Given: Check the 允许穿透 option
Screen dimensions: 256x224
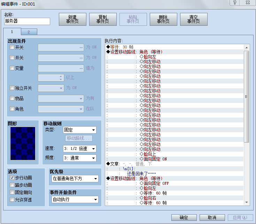Looking at the screenshot, I should click(x=12, y=200).
